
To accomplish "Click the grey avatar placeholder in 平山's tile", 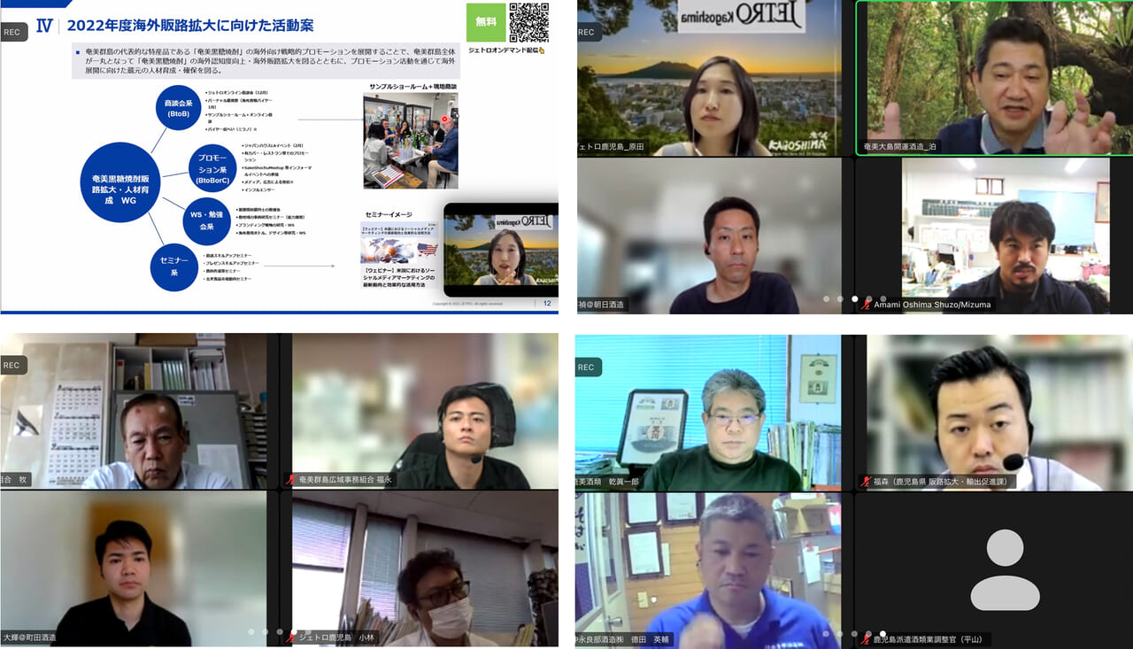I will tap(1005, 570).
